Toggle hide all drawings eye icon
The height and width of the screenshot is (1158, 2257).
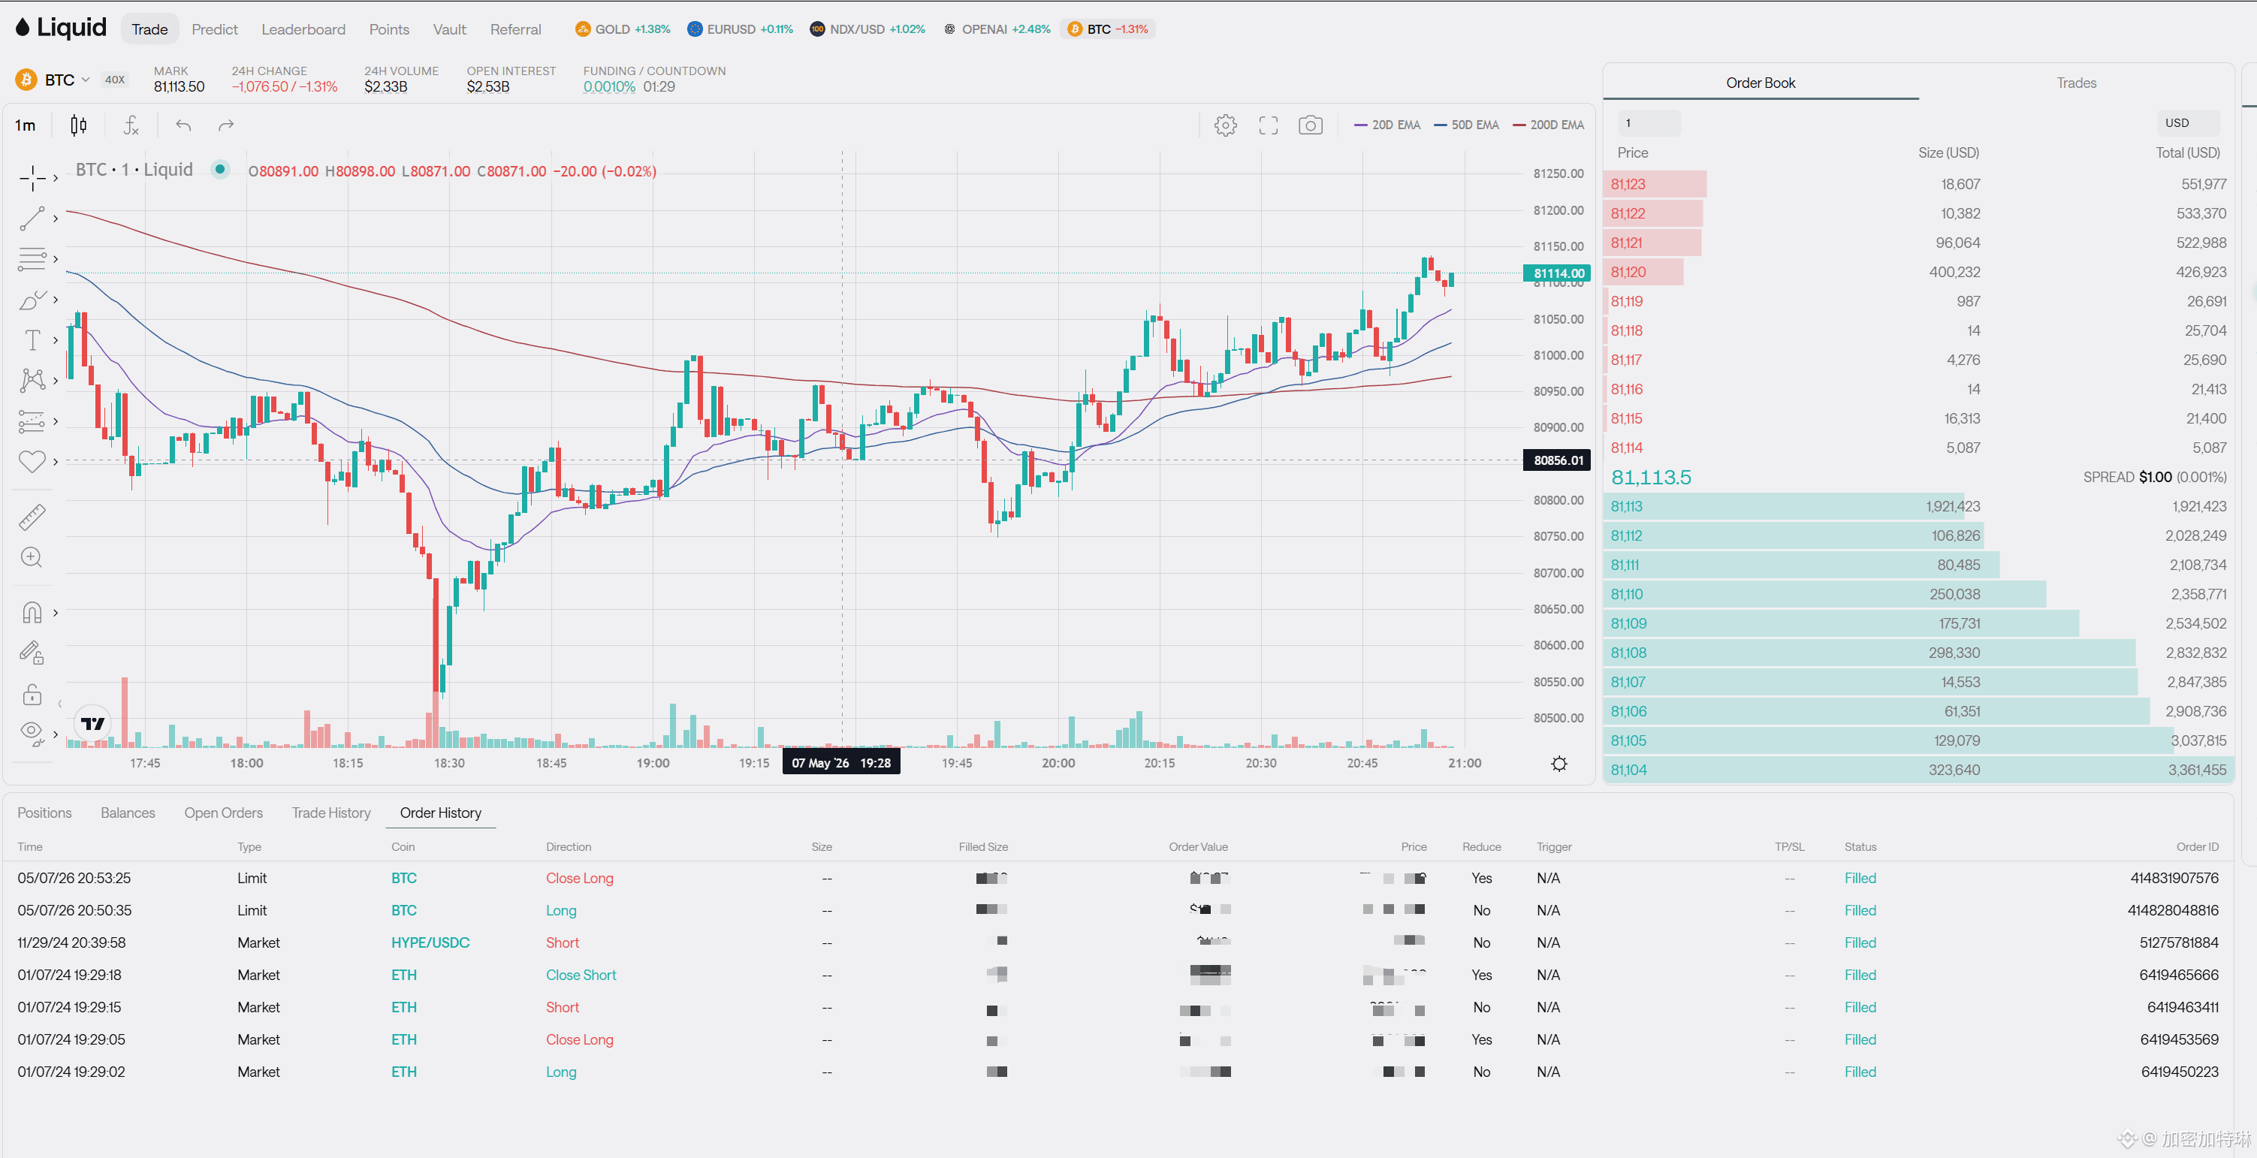[32, 734]
